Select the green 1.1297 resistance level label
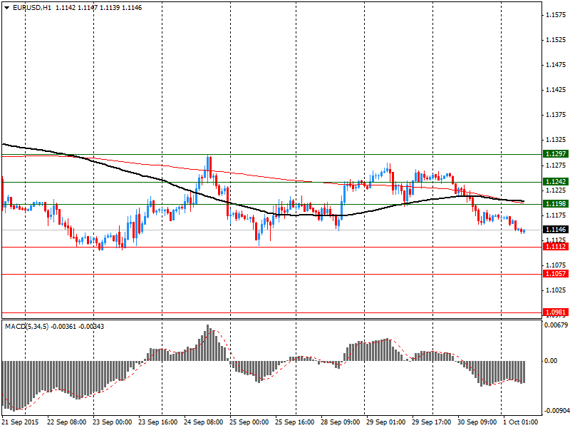Viewport: 570px width, 428px height. (556, 154)
